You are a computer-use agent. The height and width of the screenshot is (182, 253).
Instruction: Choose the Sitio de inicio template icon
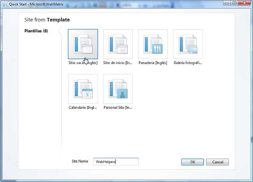(118, 44)
